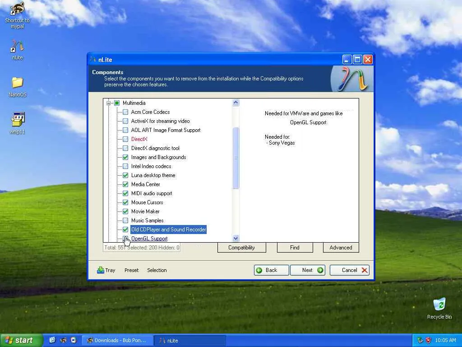This screenshot has width=462, height=347.
Task: Check the Acm Core Codecs checkbox
Action: pos(125,112)
